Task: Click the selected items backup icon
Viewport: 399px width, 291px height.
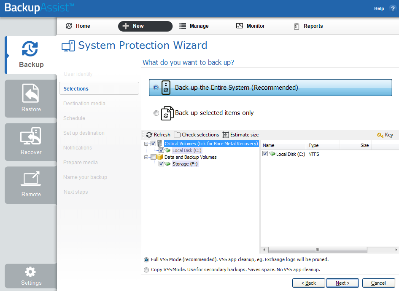Action: pyautogui.click(x=167, y=113)
